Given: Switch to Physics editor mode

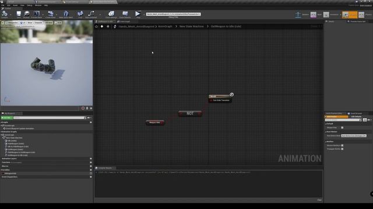Looking at the screenshot, I should tap(361, 15).
